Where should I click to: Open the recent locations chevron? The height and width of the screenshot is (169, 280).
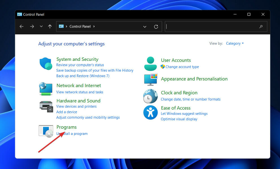pos(41,26)
